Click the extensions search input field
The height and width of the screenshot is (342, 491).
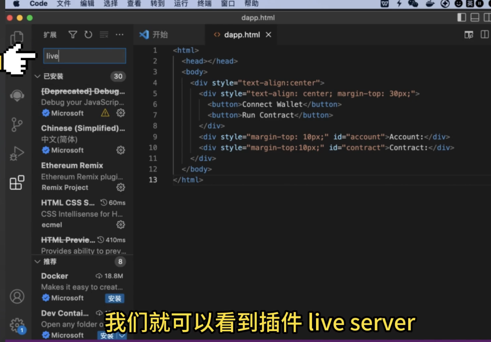(x=84, y=56)
